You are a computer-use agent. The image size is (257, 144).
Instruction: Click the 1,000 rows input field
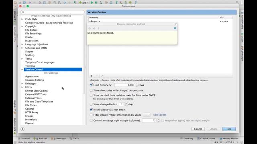[125, 85]
